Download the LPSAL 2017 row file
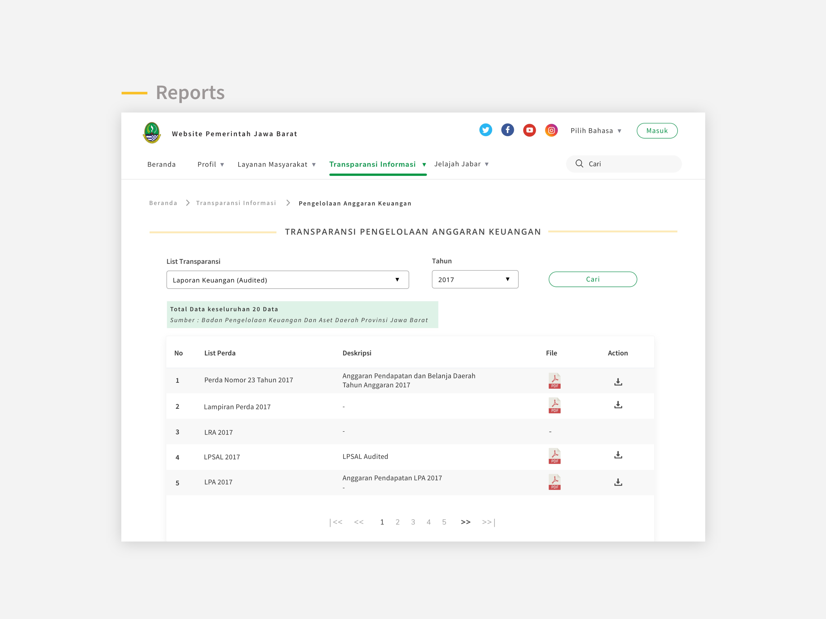Image resolution: width=826 pixels, height=619 pixels. 618,455
